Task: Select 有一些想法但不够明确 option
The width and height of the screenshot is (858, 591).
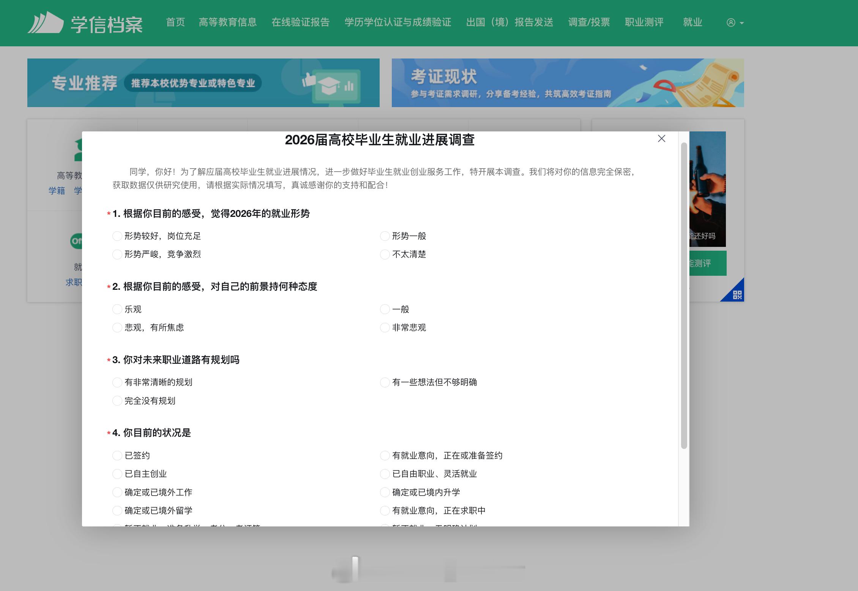Action: (x=385, y=382)
